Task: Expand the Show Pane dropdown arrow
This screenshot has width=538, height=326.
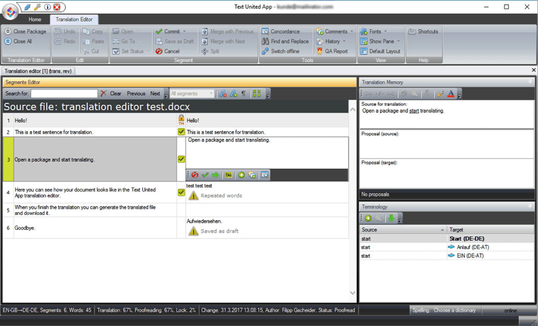Action: (398, 41)
